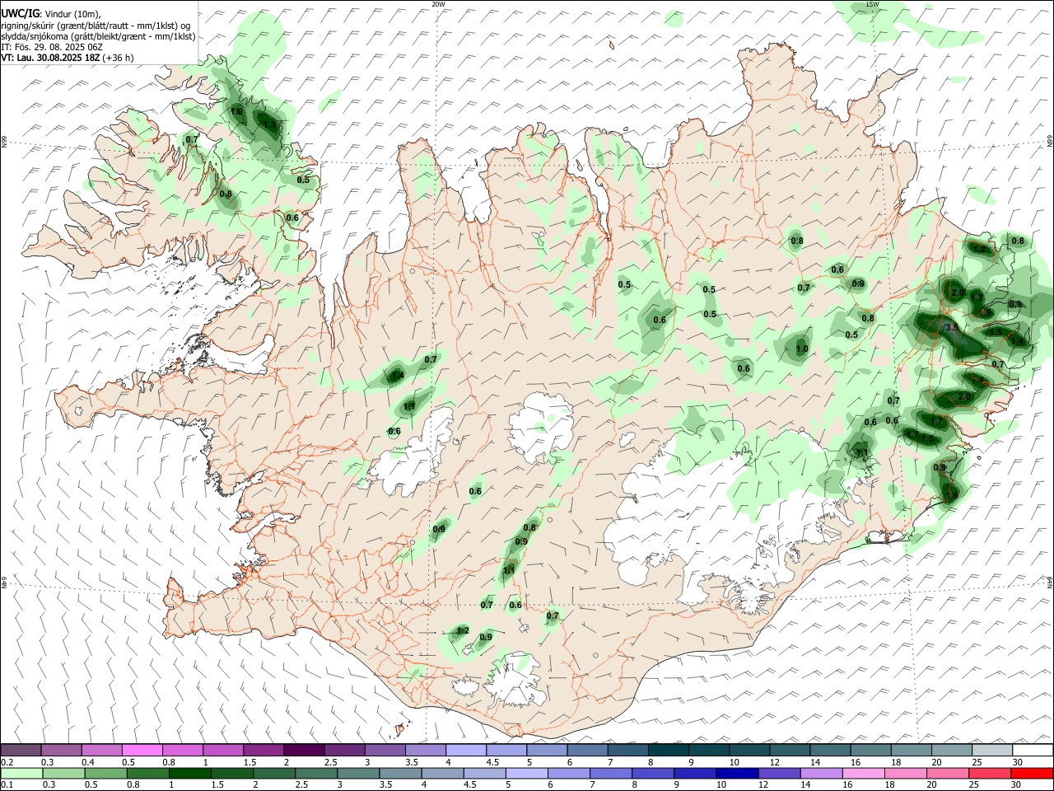The height and width of the screenshot is (791, 1054).
Task: Click the light pink swatch labeled 16
Action: tap(864, 774)
